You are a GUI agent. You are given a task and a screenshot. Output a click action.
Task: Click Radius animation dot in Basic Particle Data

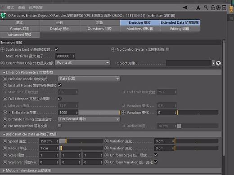coord(5,148)
